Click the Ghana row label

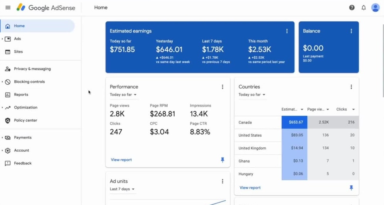244,161
